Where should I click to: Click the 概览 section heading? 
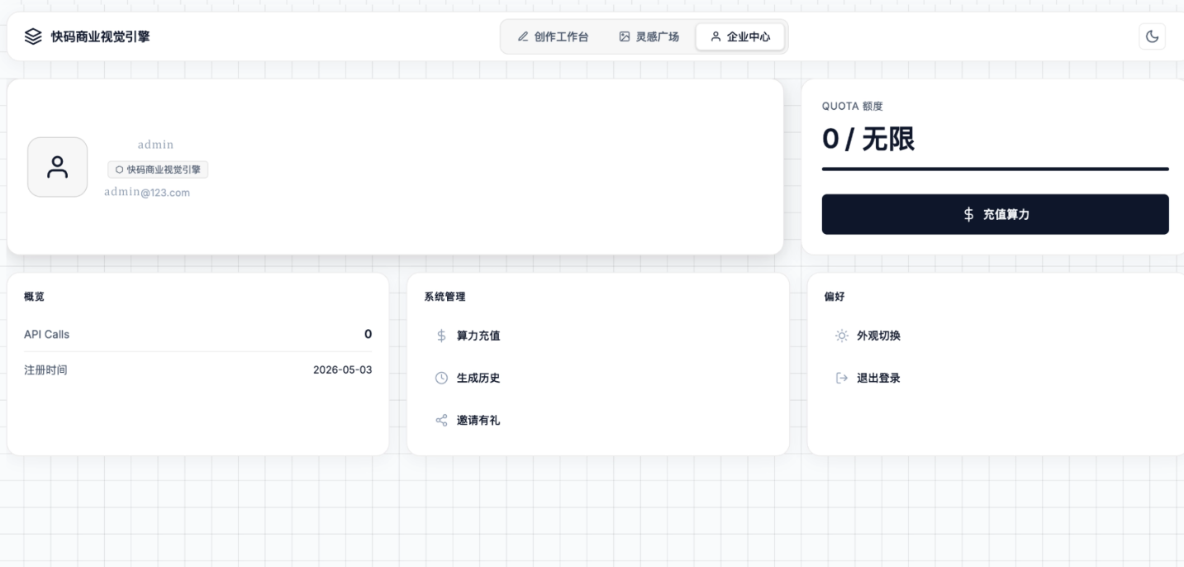34,297
